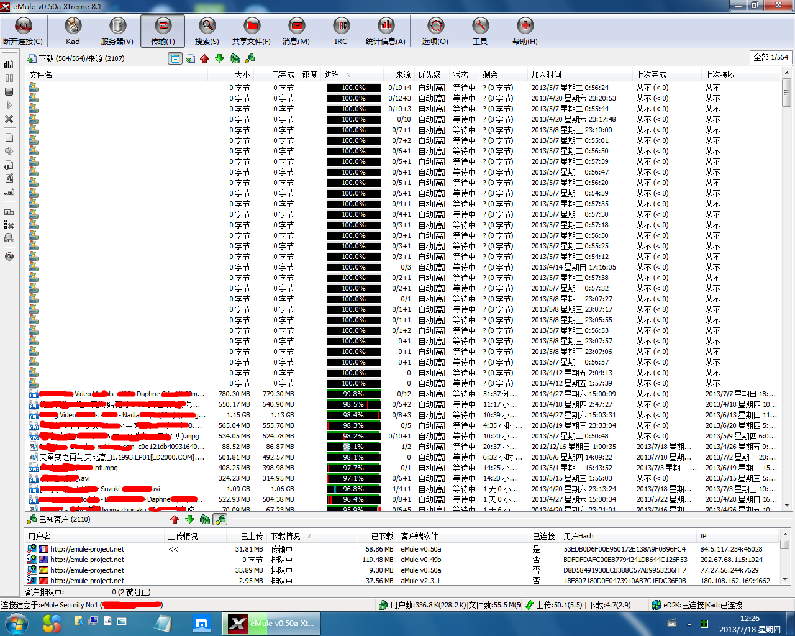Open the 共享文件(F) shared files tab
The width and height of the screenshot is (795, 636).
(x=252, y=31)
